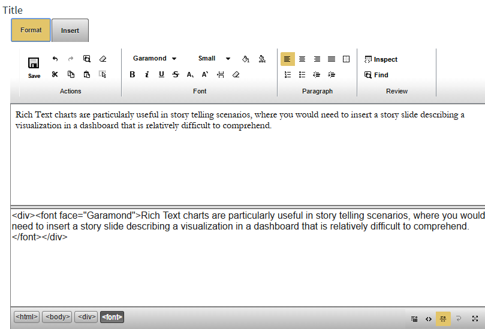Apply strikethrough formatting
The height and width of the screenshot is (329, 485).
coord(176,74)
